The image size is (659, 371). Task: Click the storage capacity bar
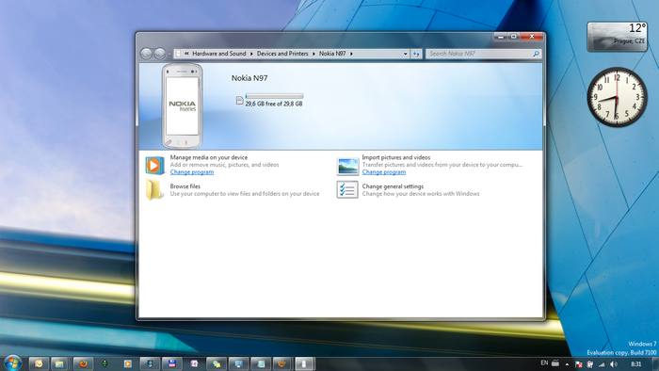click(x=274, y=96)
